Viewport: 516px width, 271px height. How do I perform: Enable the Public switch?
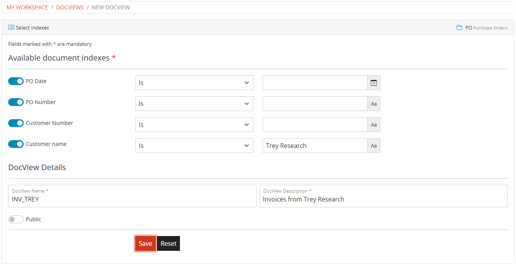tap(16, 219)
